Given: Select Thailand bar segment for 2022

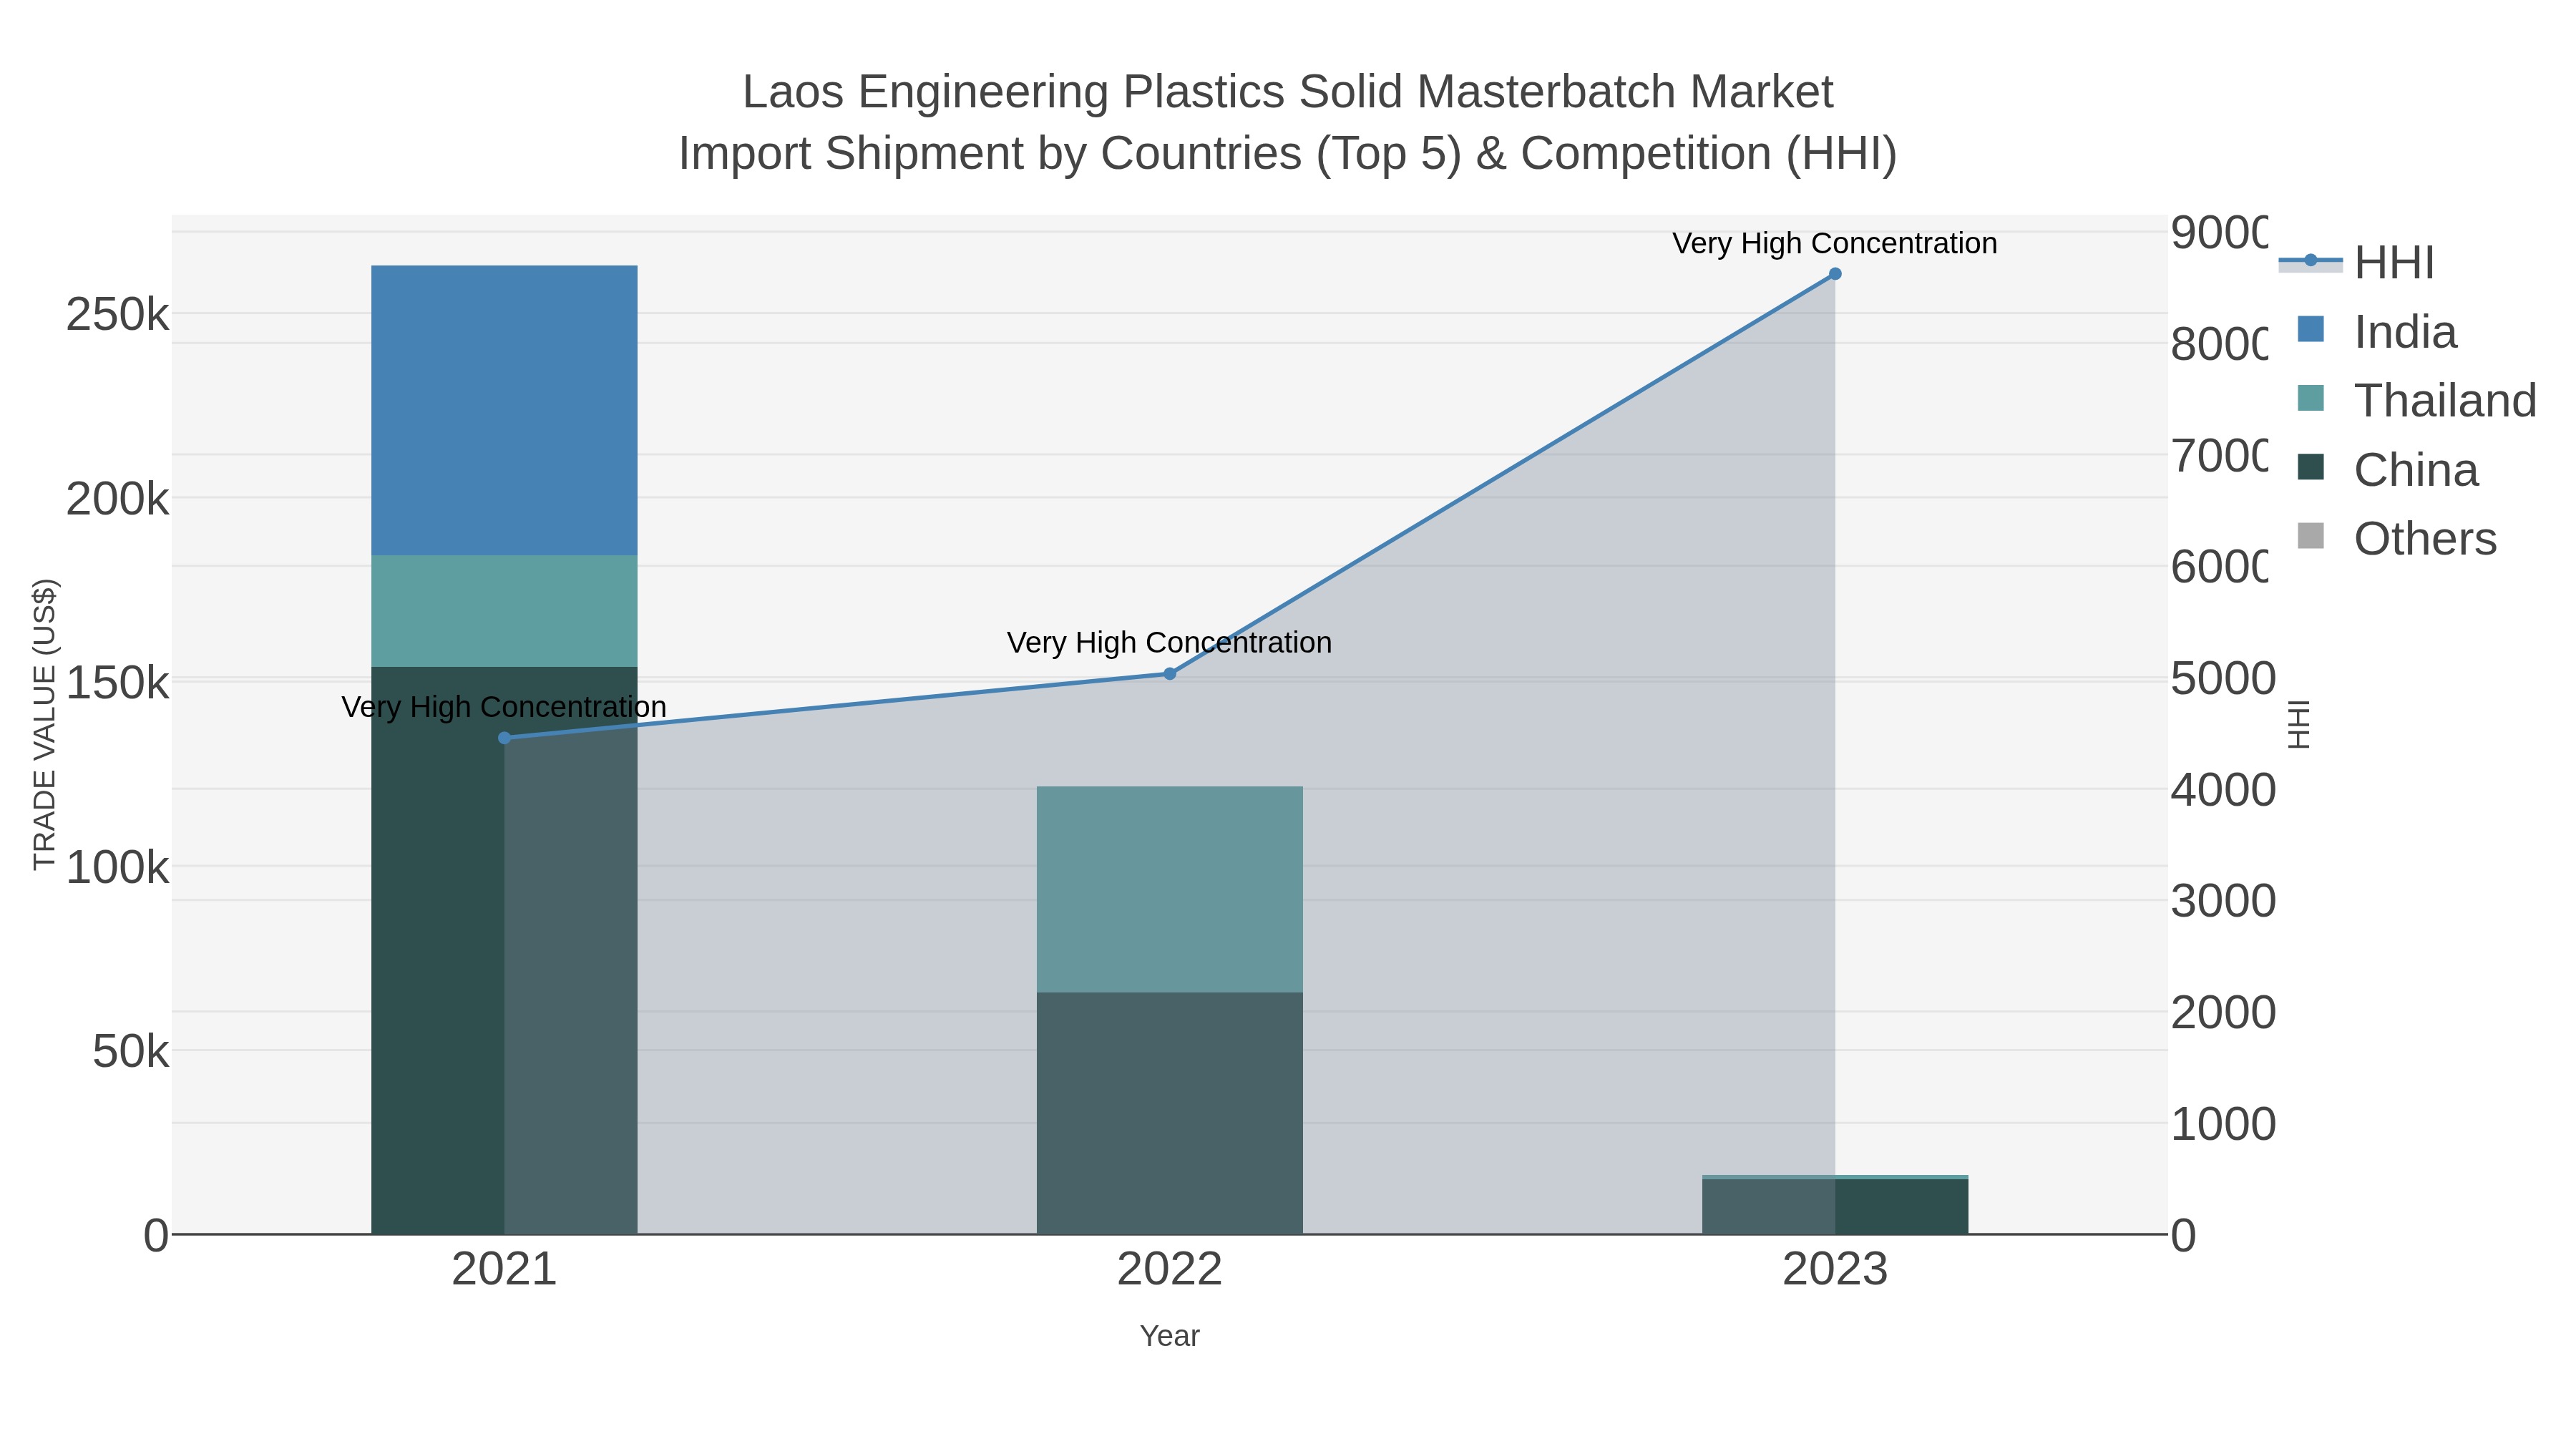Looking at the screenshot, I should [1169, 889].
